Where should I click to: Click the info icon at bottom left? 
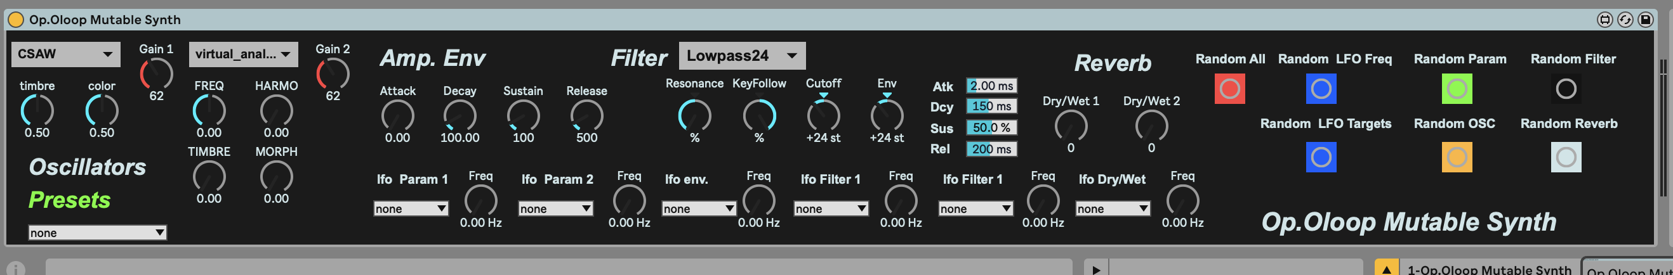pos(16,268)
